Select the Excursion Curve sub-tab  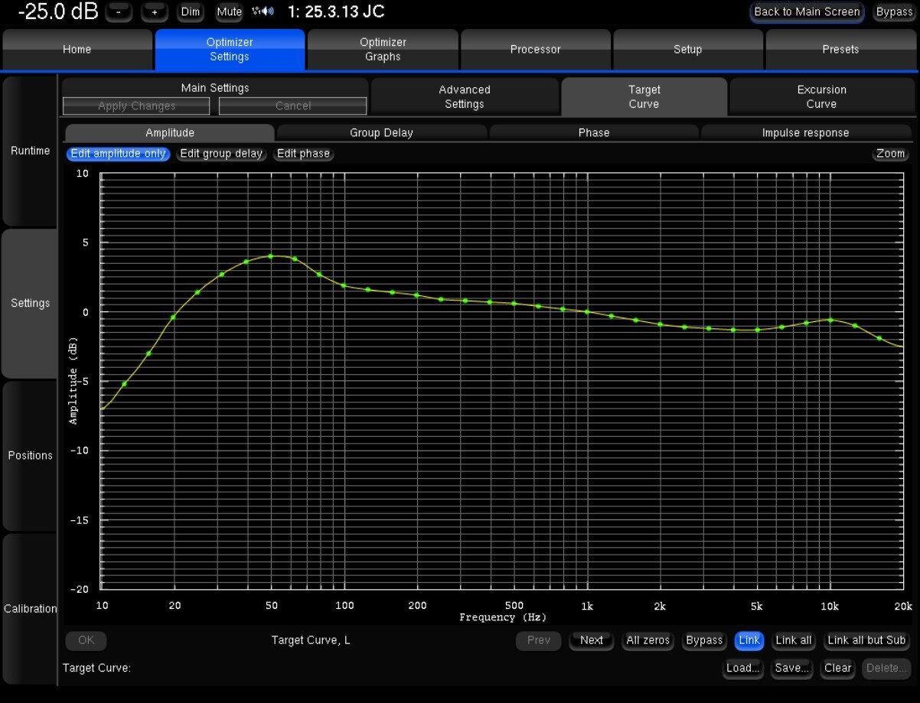821,96
